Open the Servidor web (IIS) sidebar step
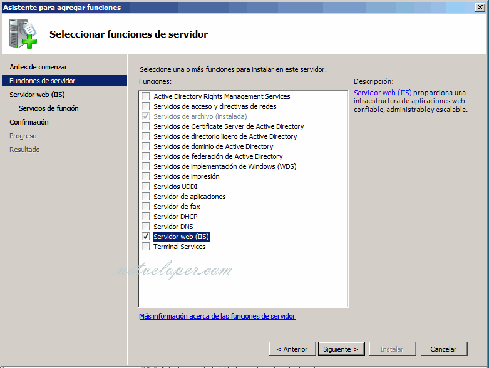 tap(37, 95)
